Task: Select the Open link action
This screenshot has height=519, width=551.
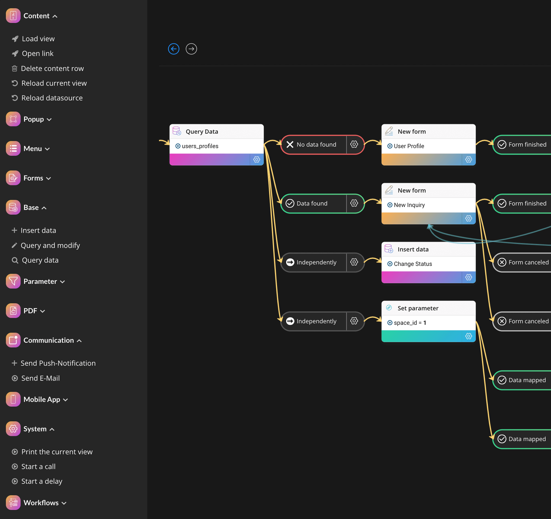Action: tap(33, 53)
